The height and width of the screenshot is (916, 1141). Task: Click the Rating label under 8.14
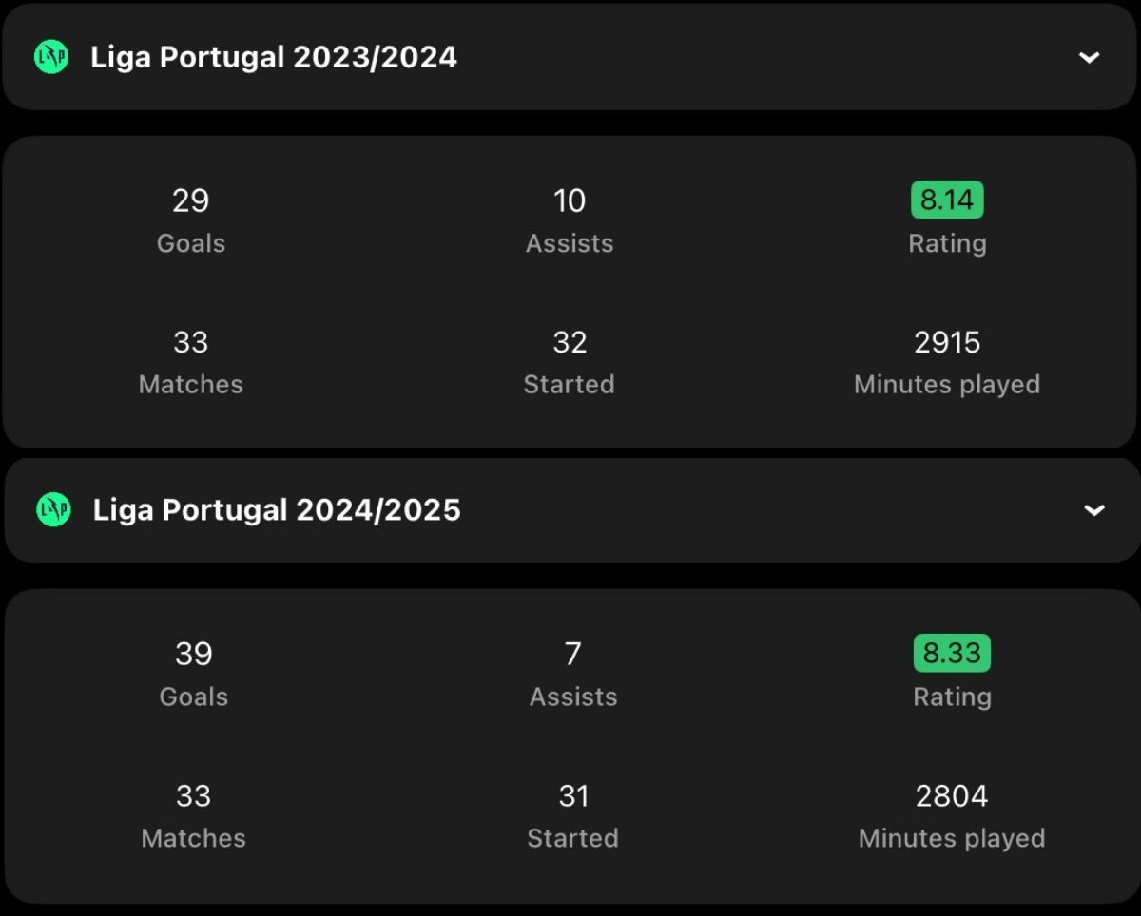pyautogui.click(x=947, y=243)
